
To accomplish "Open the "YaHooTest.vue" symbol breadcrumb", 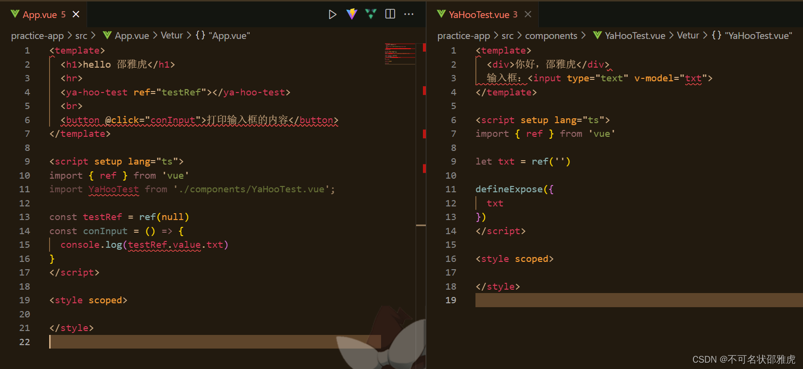I will 752,36.
